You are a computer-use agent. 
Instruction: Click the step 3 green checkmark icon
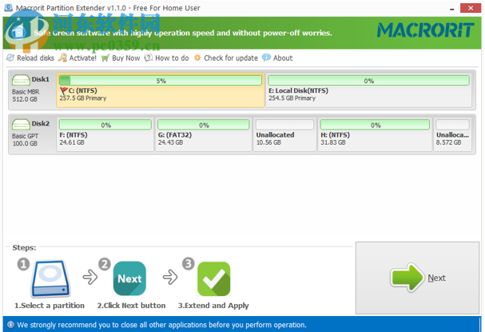[x=213, y=278]
